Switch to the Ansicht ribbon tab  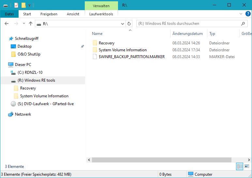73,14
